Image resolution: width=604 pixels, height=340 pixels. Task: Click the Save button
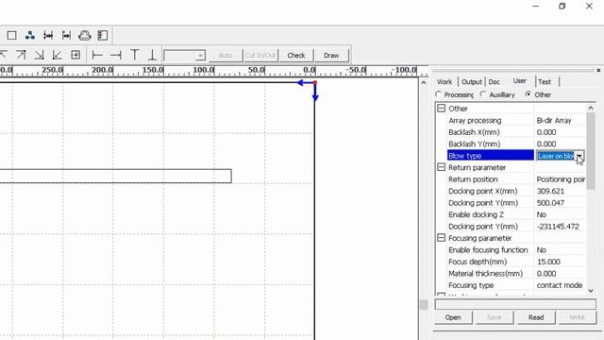coord(495,317)
